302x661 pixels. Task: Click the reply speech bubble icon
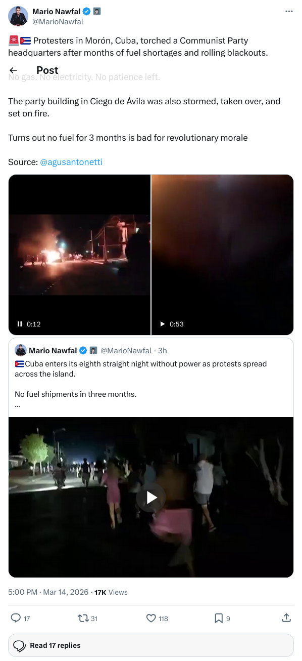click(x=16, y=618)
